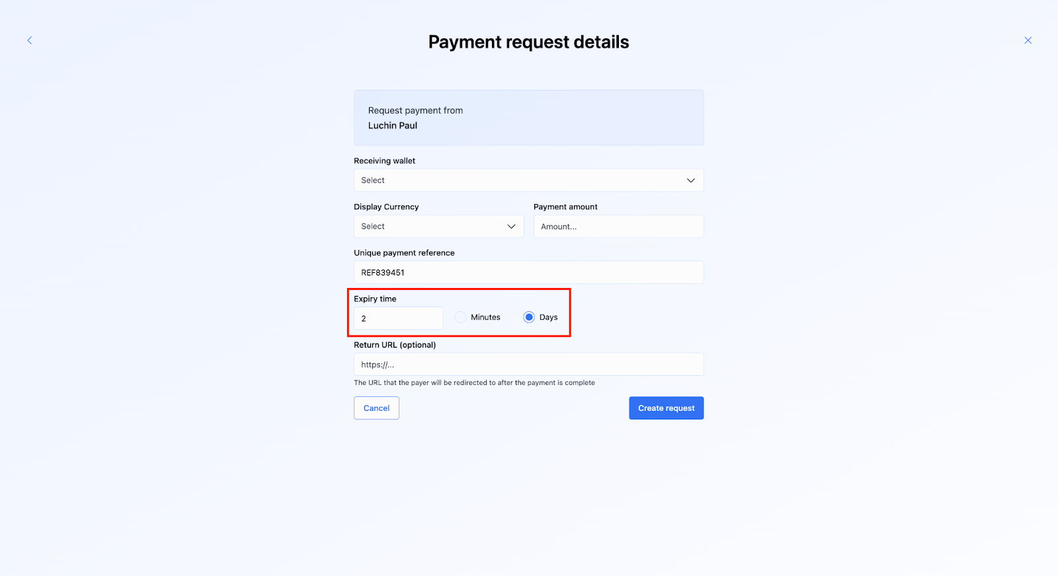Screen dimensions: 1058x576
Task: Go back using the left arrow icon
Action: [29, 40]
